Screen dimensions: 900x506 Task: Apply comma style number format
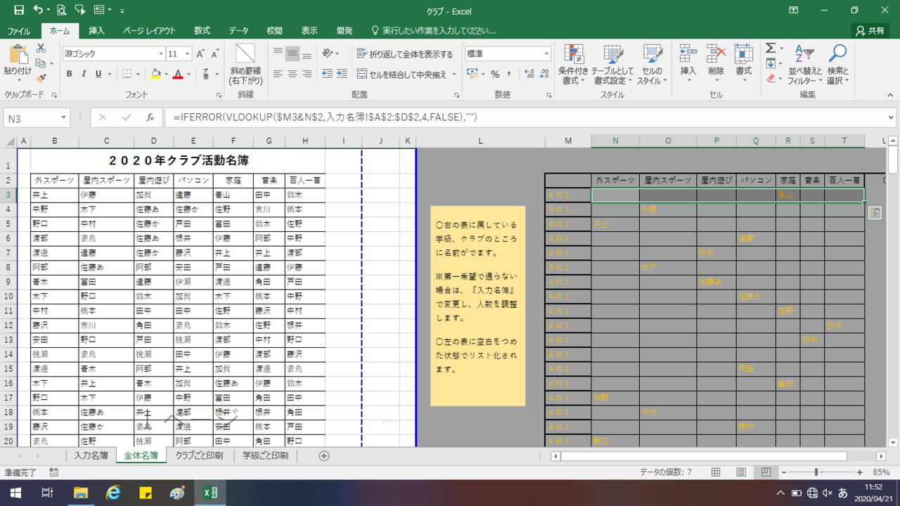(x=509, y=74)
